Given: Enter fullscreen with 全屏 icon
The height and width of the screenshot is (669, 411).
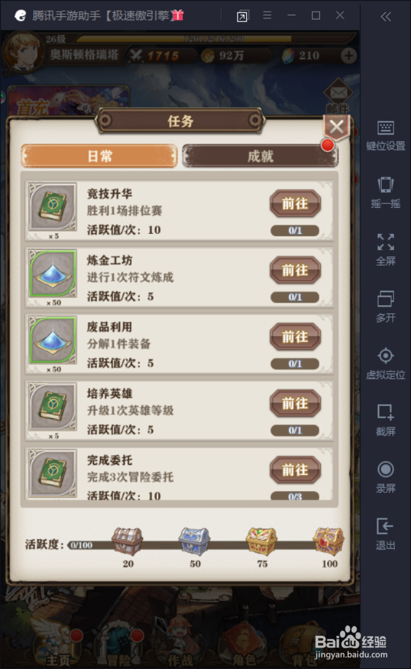Looking at the screenshot, I should (386, 242).
